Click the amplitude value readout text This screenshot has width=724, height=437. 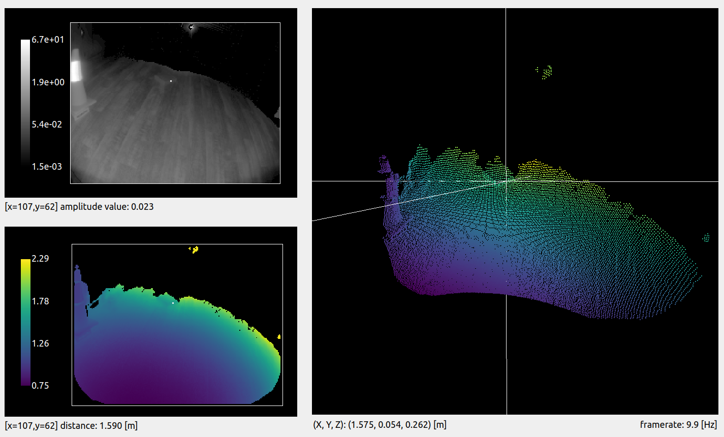point(79,207)
